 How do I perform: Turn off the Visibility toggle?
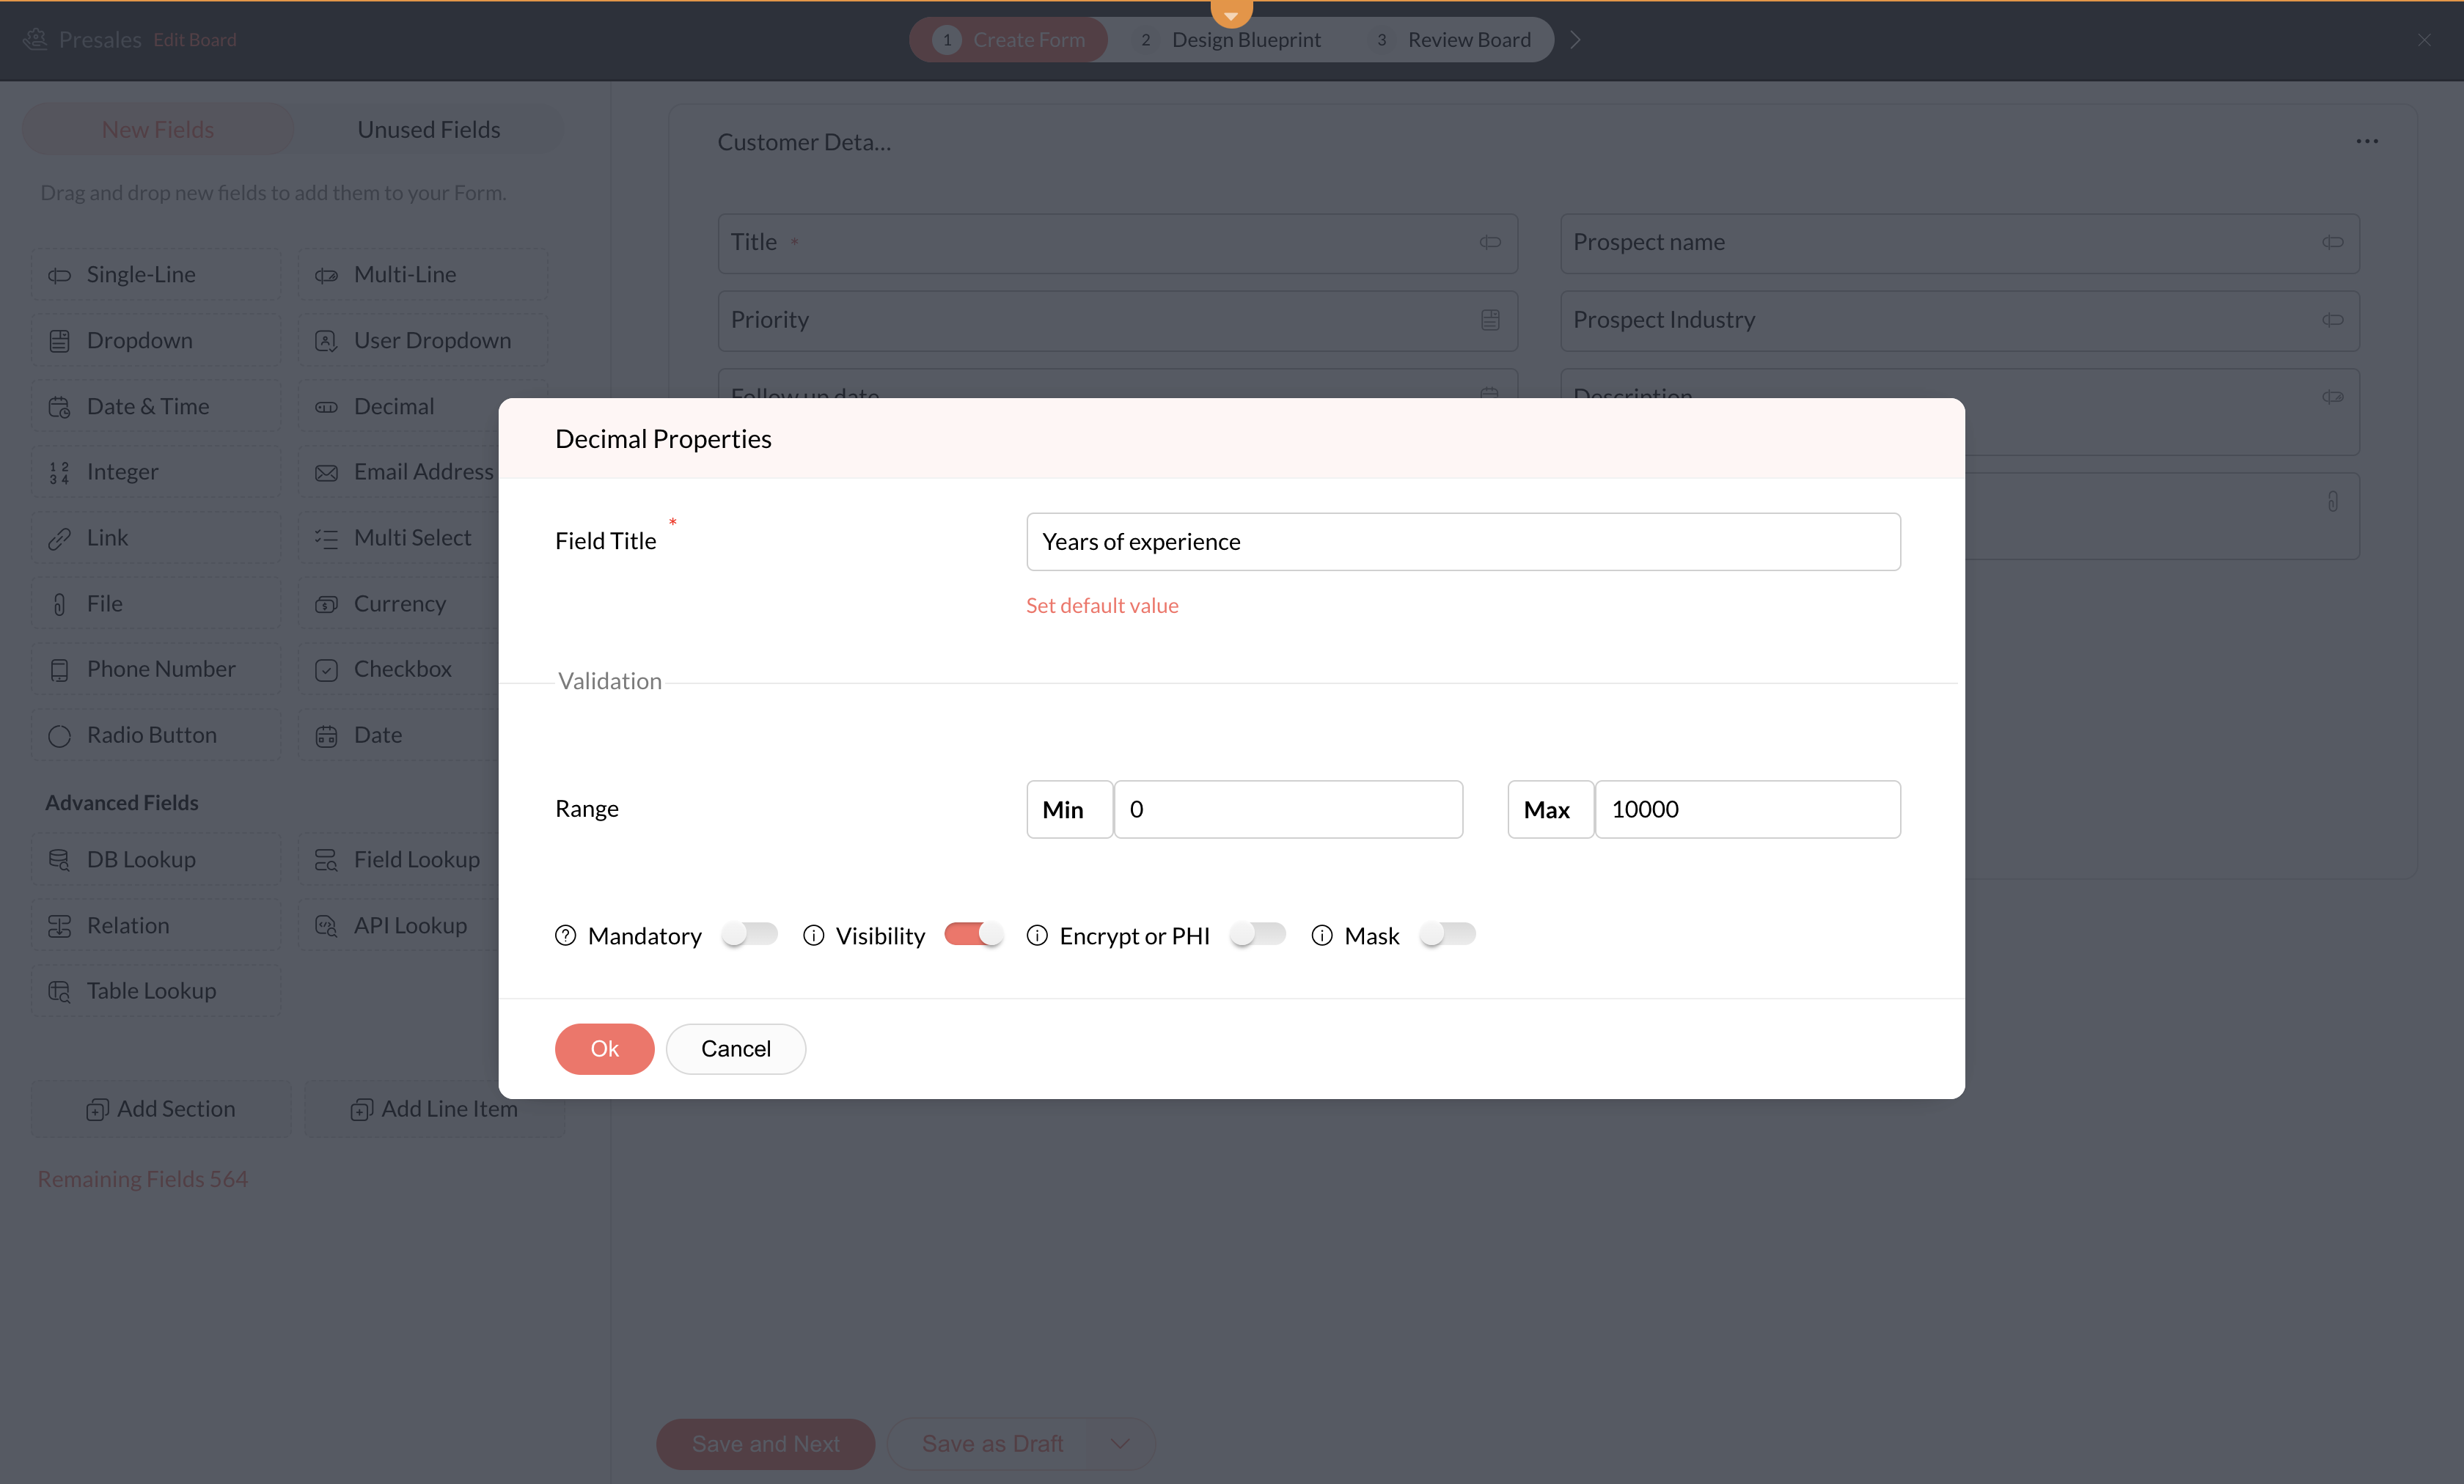pyautogui.click(x=973, y=934)
